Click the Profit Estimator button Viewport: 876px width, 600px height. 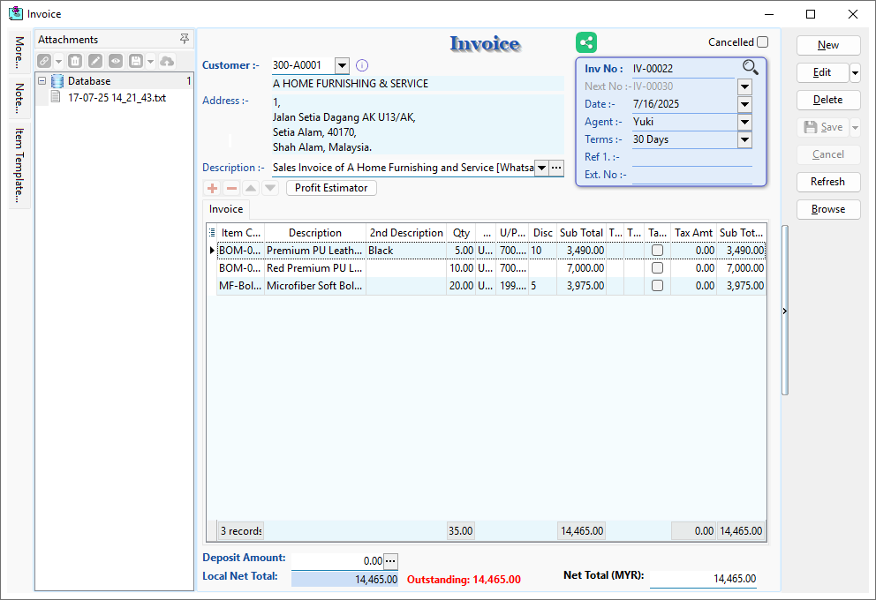point(331,188)
